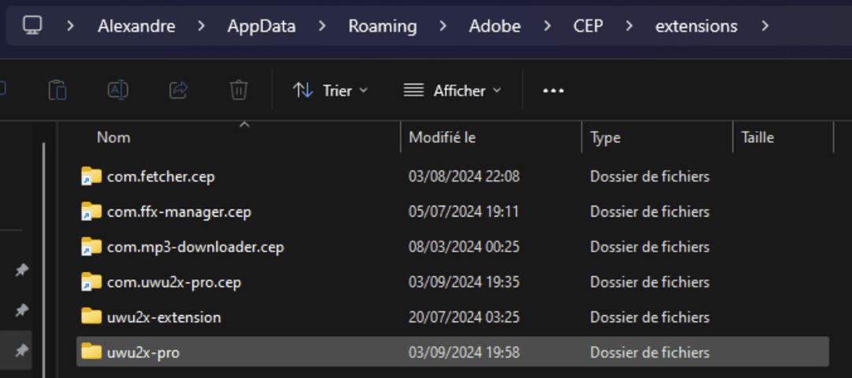Image resolution: width=852 pixels, height=378 pixels.
Task: Expand the chevron after extensions in breadcrumb
Action: [x=764, y=26]
